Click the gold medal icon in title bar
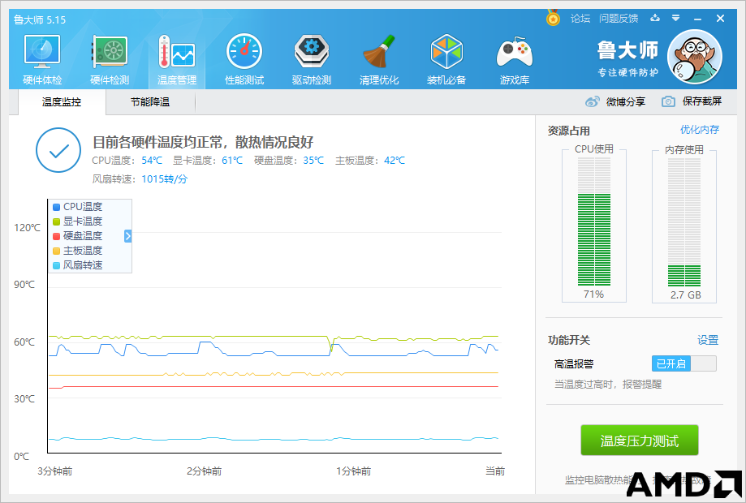746x503 pixels. pos(553,18)
